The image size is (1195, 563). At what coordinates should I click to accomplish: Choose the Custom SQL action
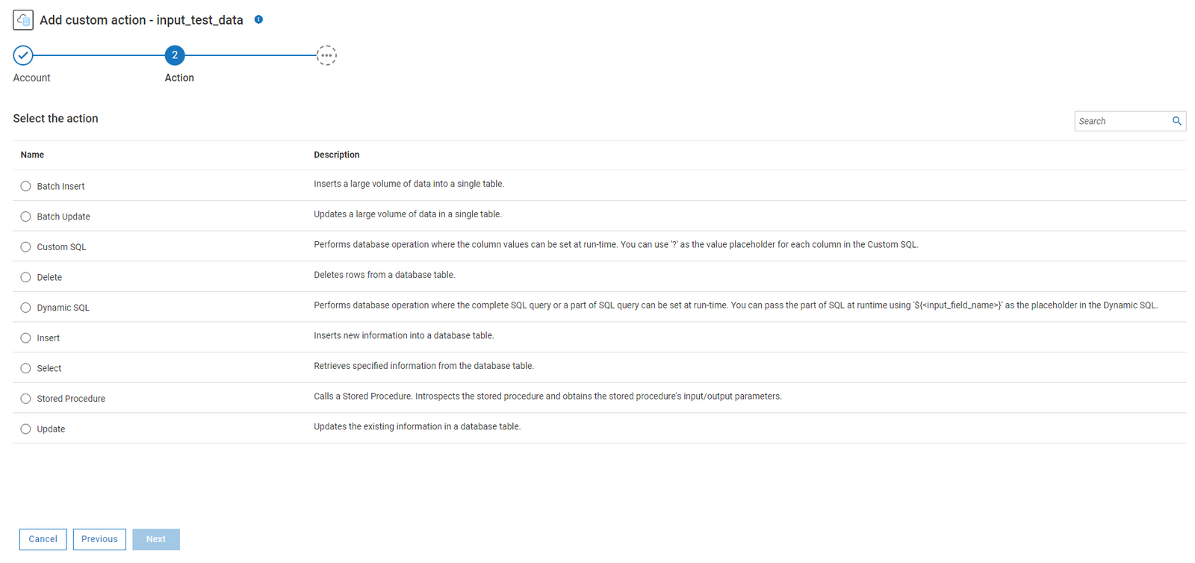(x=25, y=247)
